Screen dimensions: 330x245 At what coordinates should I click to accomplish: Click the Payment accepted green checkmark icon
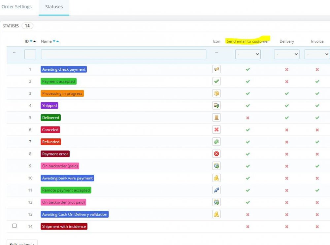coord(216,81)
